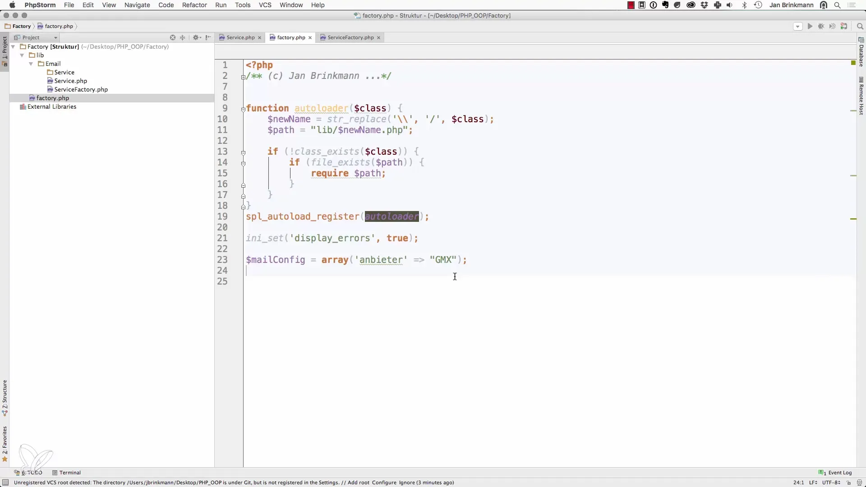Open the Project panel settings gear
This screenshot has height=487, width=866.
[x=196, y=37]
